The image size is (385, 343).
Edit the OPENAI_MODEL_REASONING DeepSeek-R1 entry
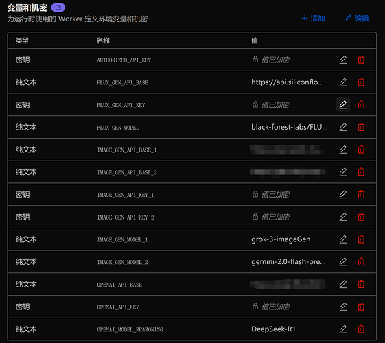(x=343, y=329)
